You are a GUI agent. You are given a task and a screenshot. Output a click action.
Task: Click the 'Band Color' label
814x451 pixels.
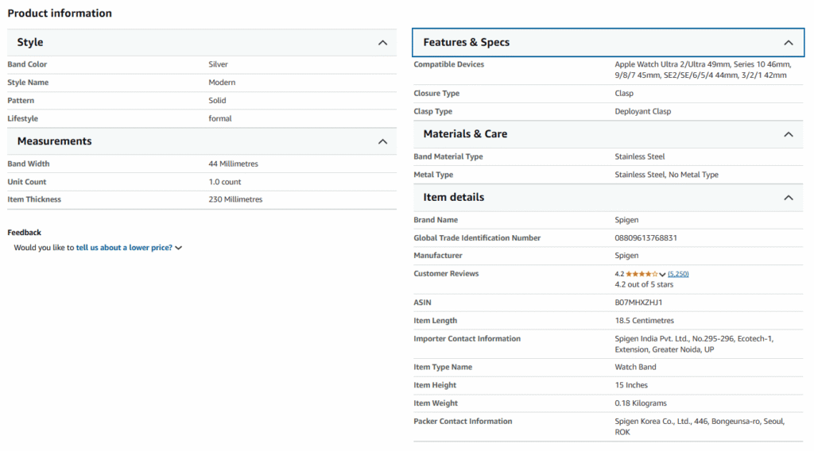27,64
